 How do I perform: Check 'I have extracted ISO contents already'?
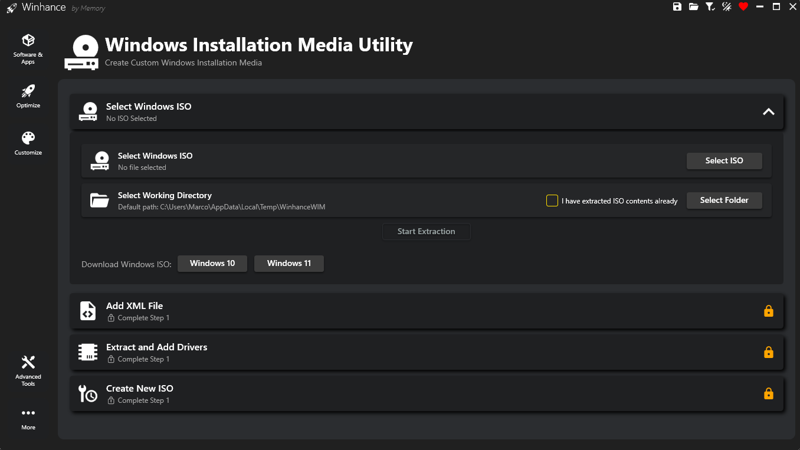pyautogui.click(x=552, y=201)
